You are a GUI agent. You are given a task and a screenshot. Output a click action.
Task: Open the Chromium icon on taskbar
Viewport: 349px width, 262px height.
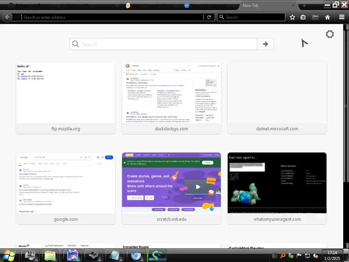point(136,255)
